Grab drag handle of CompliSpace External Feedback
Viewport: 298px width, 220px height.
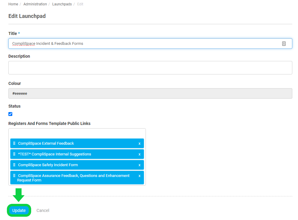click(x=14, y=143)
